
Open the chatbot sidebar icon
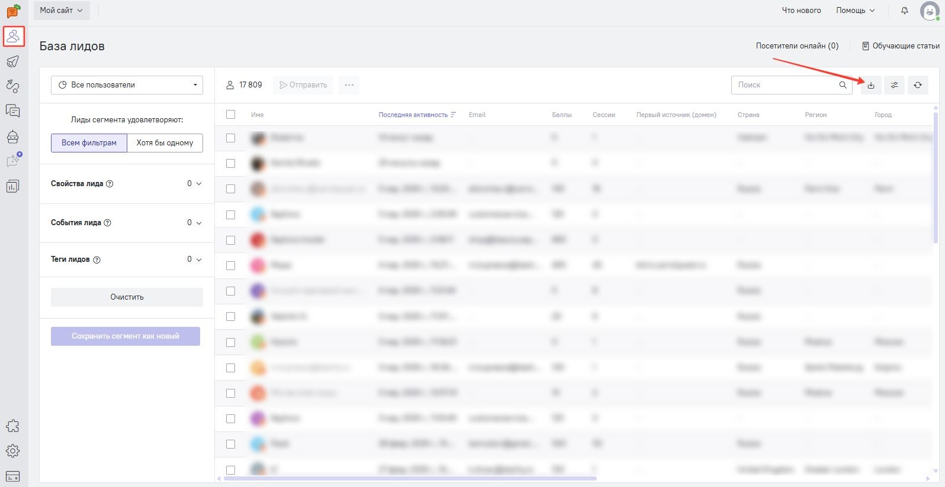pyautogui.click(x=12, y=137)
